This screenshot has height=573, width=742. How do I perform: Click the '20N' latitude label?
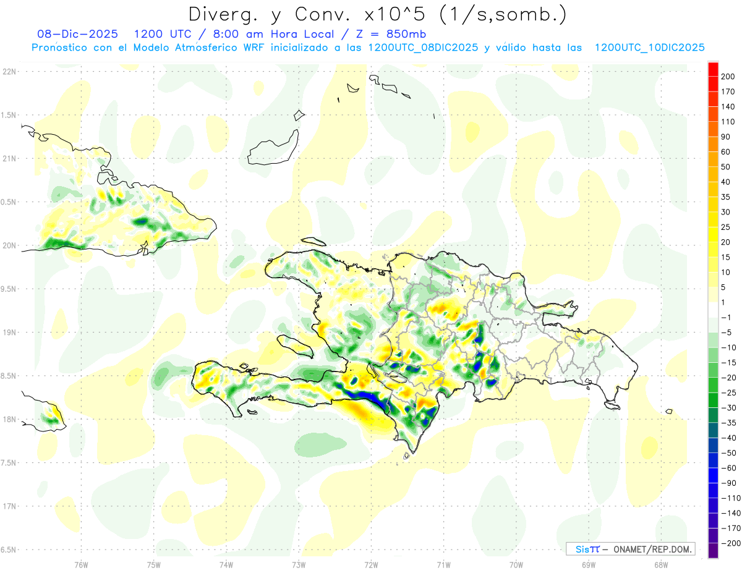tap(9, 245)
